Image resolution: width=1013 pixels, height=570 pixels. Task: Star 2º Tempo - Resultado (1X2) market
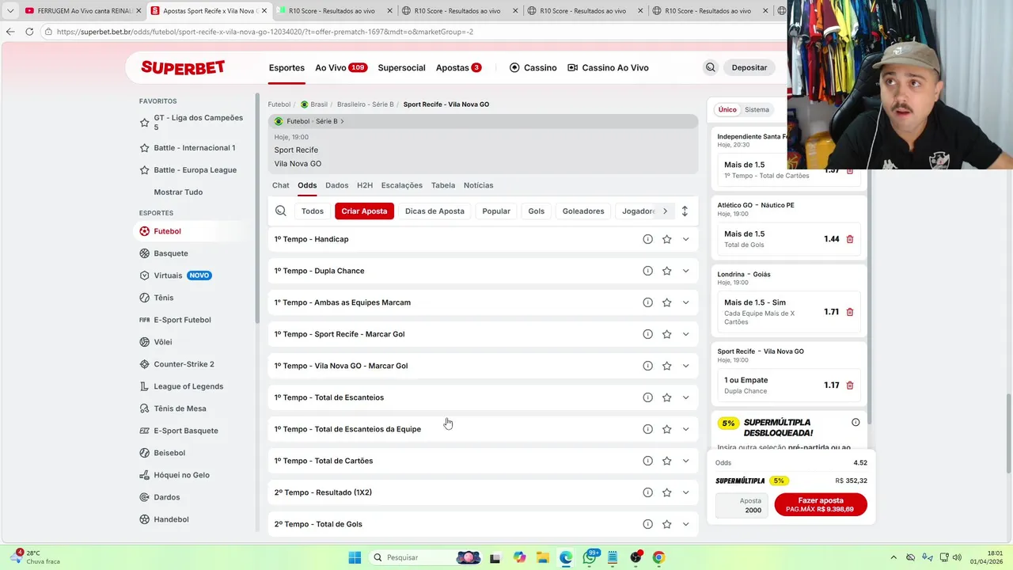[x=667, y=492]
